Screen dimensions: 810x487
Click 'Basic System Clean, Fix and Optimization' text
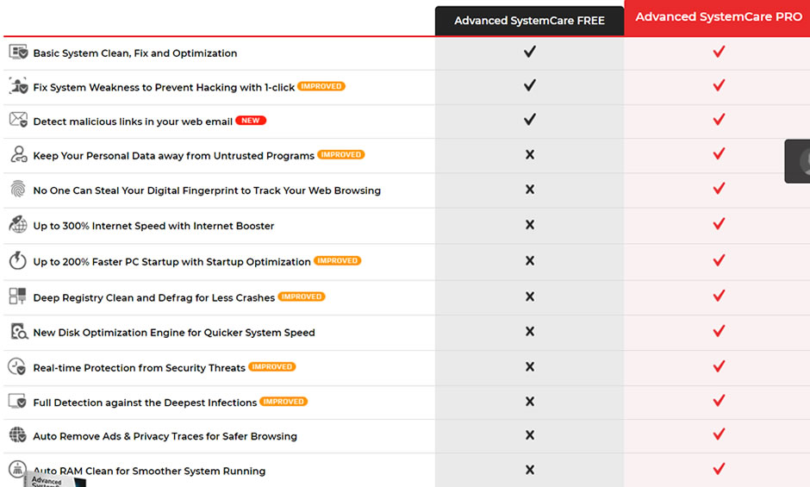[x=135, y=53]
